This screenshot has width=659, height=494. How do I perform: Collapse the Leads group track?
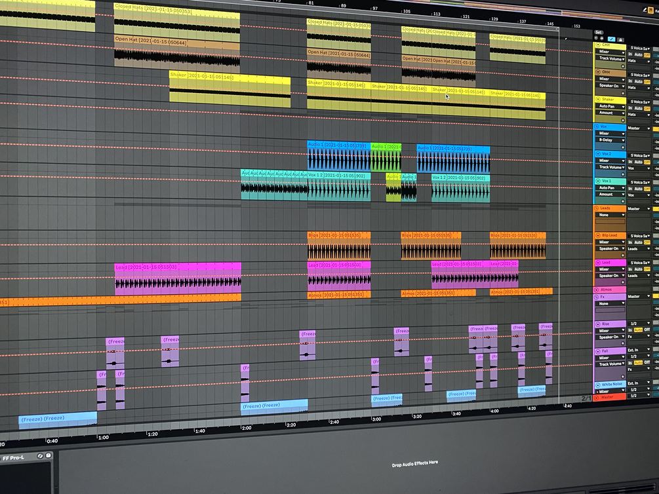tap(596, 208)
